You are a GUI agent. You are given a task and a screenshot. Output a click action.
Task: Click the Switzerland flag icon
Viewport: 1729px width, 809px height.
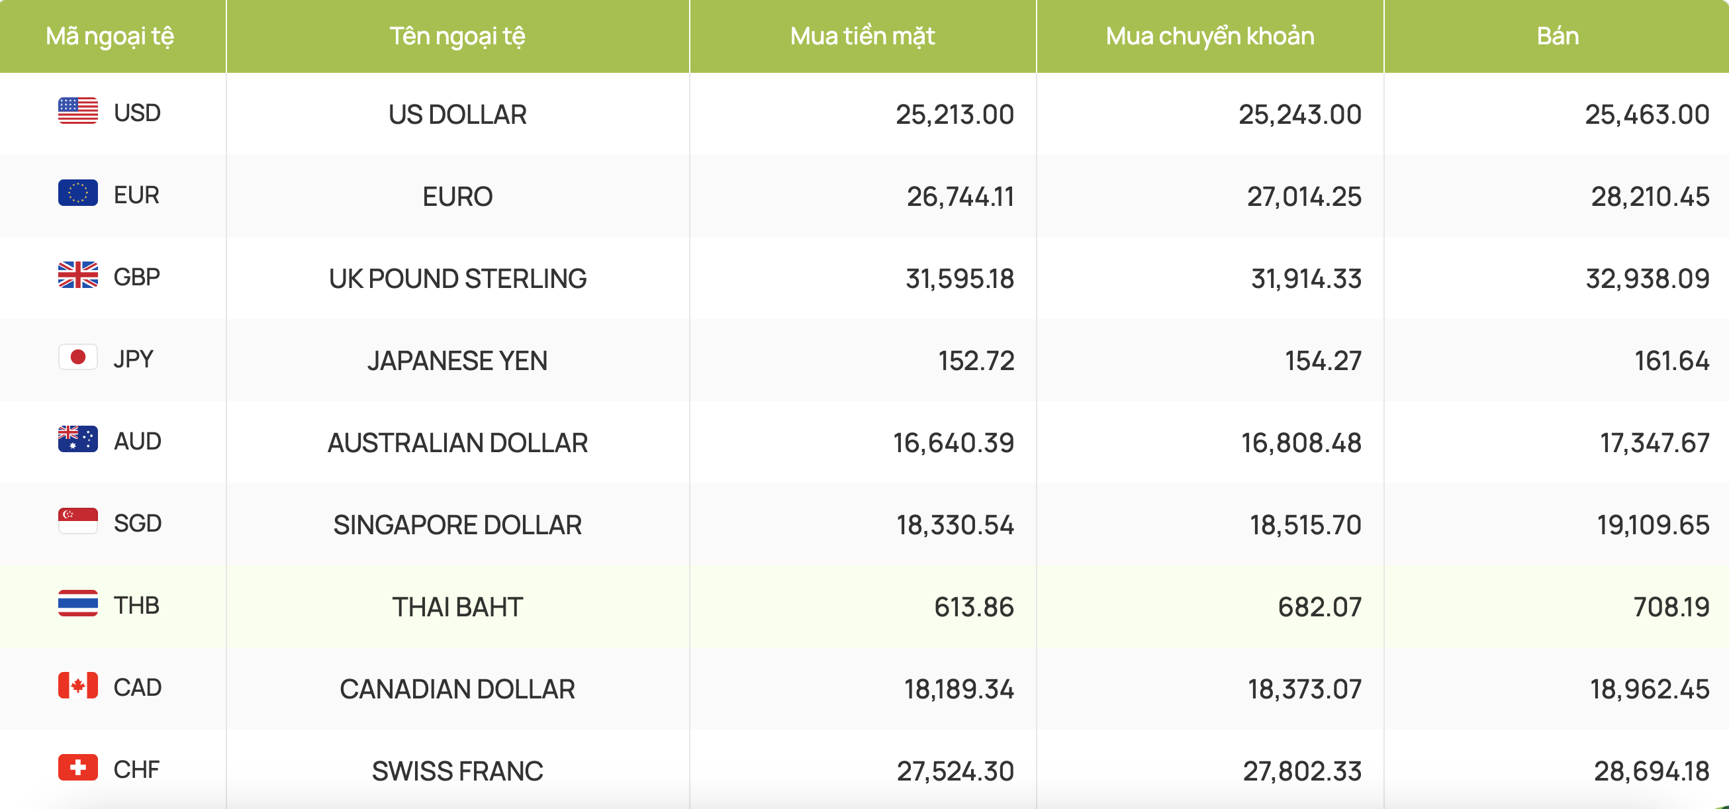pyautogui.click(x=78, y=768)
